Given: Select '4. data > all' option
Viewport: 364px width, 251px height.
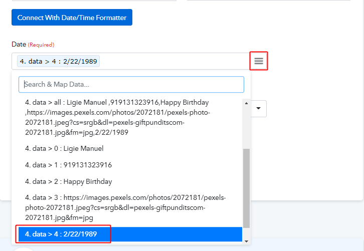Looking at the screenshot, I should [x=130, y=117].
